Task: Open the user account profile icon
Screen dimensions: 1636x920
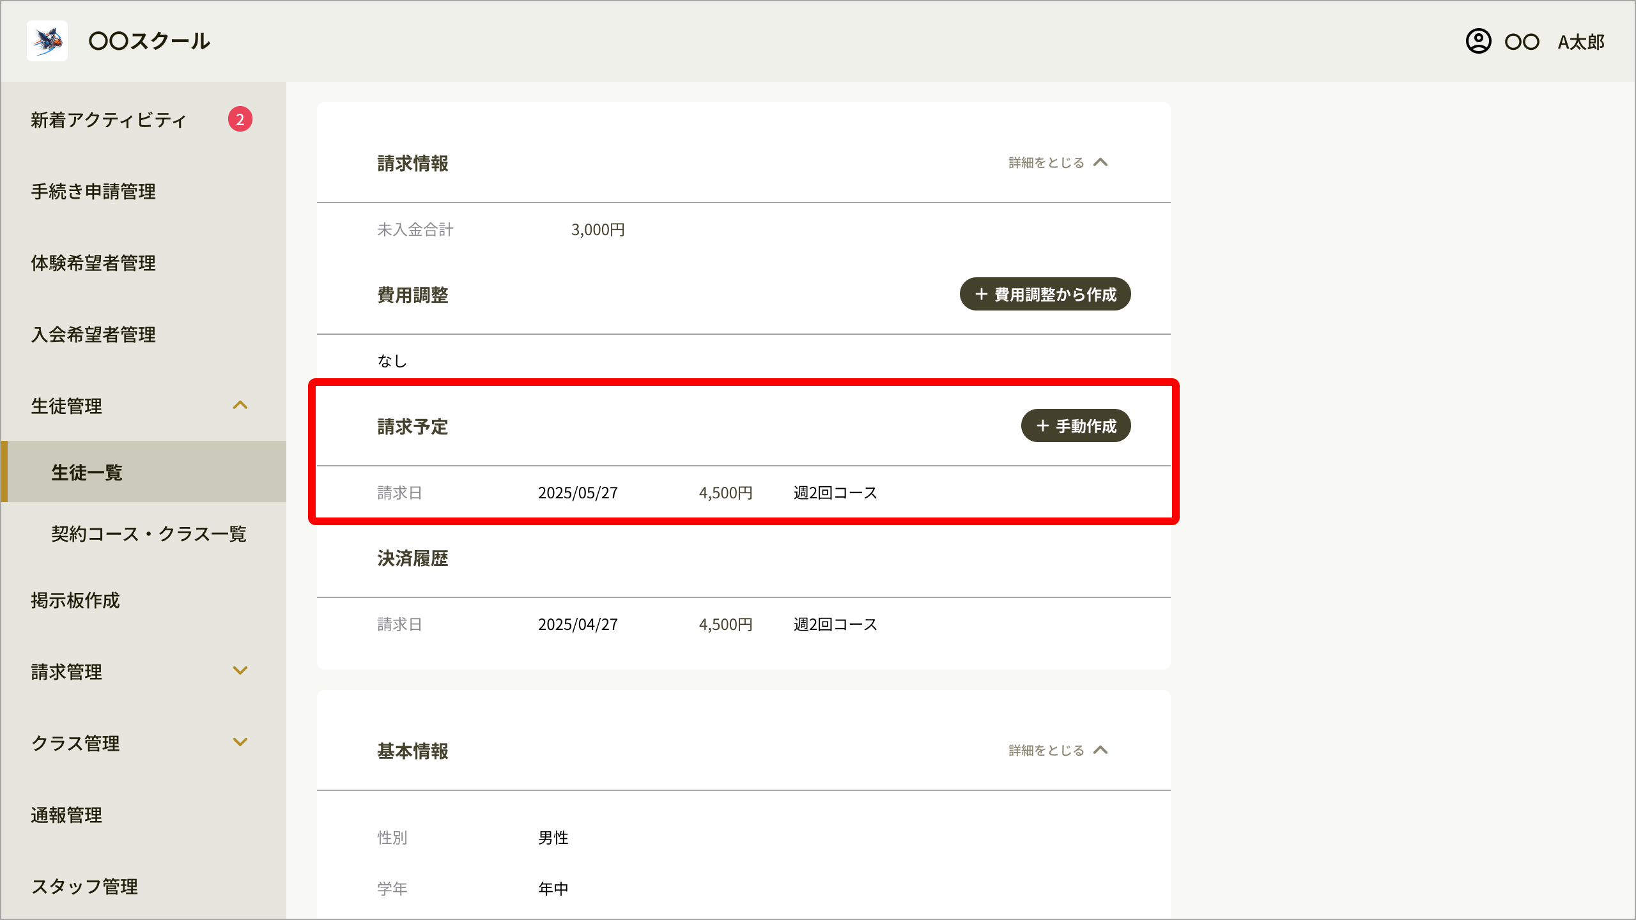Action: click(x=1478, y=42)
